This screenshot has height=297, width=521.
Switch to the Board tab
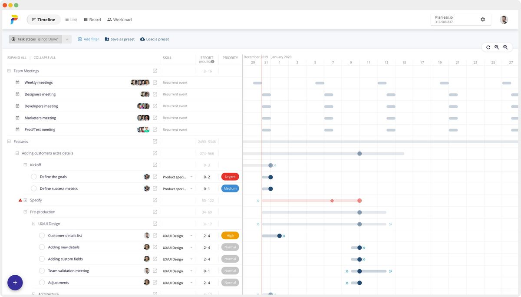click(x=92, y=19)
